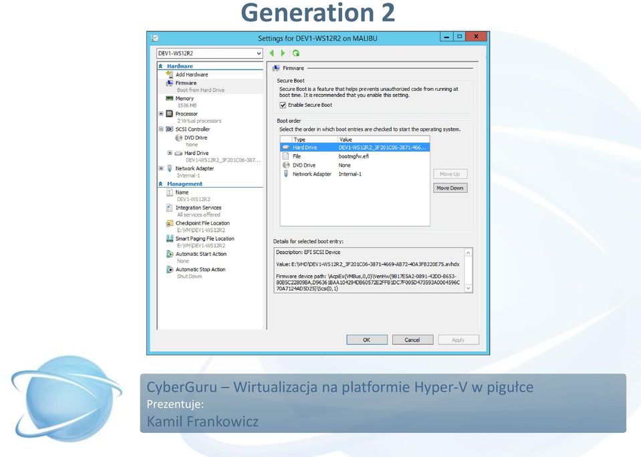Click the Network Adapter icon in boot order
This screenshot has height=457, width=641.
(x=286, y=174)
